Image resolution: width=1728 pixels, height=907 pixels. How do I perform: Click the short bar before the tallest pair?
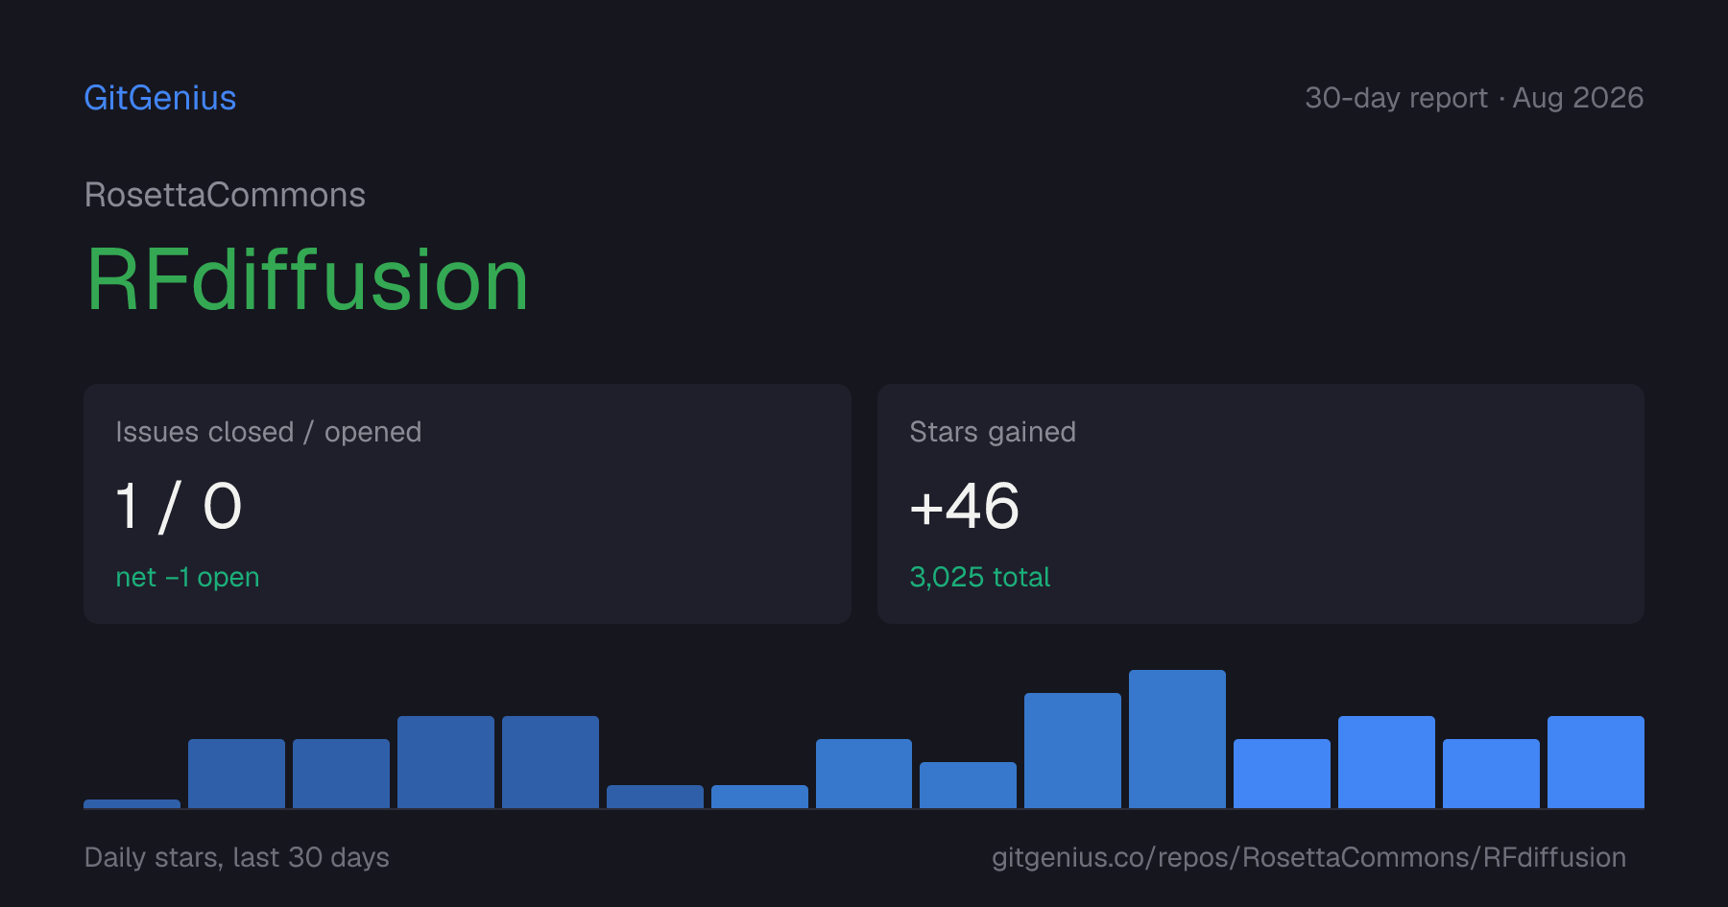tap(968, 785)
